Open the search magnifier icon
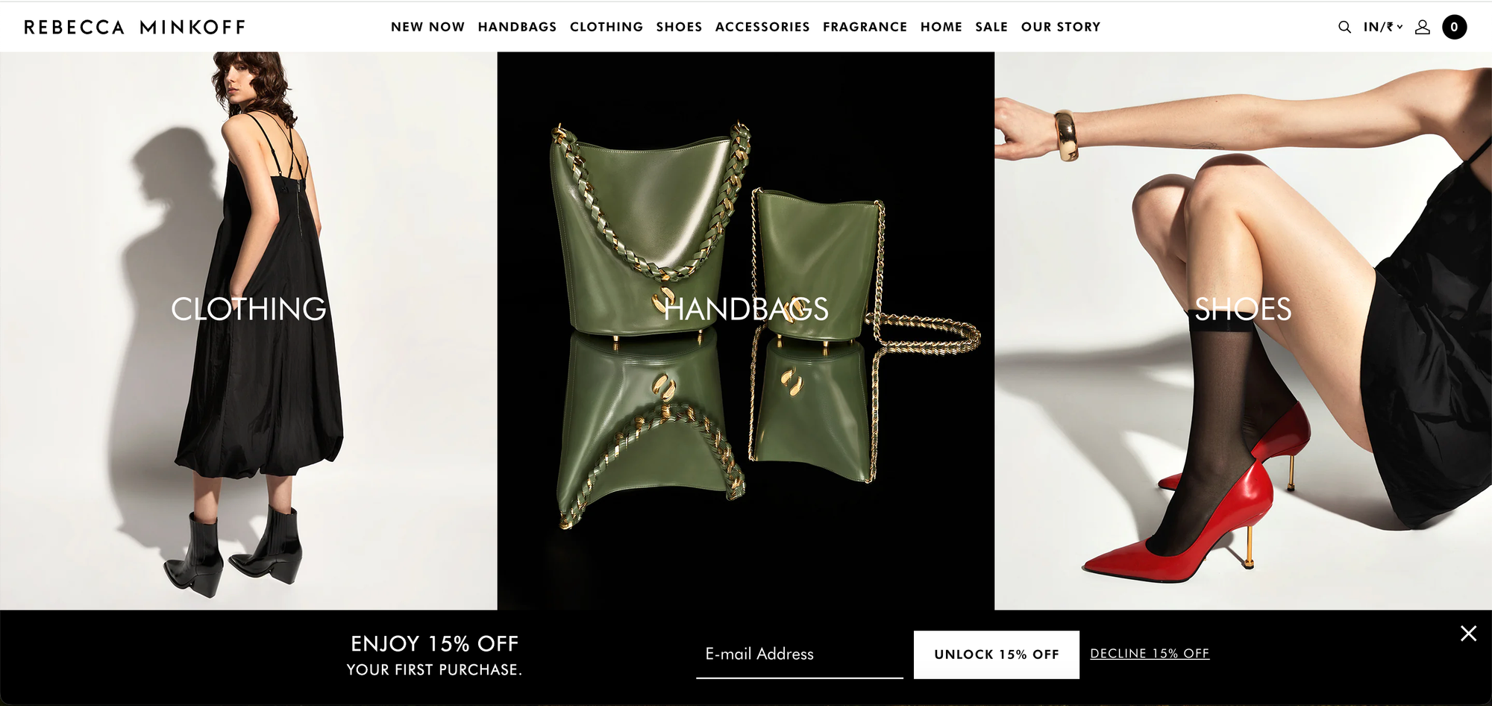This screenshot has width=1492, height=706. (1344, 27)
